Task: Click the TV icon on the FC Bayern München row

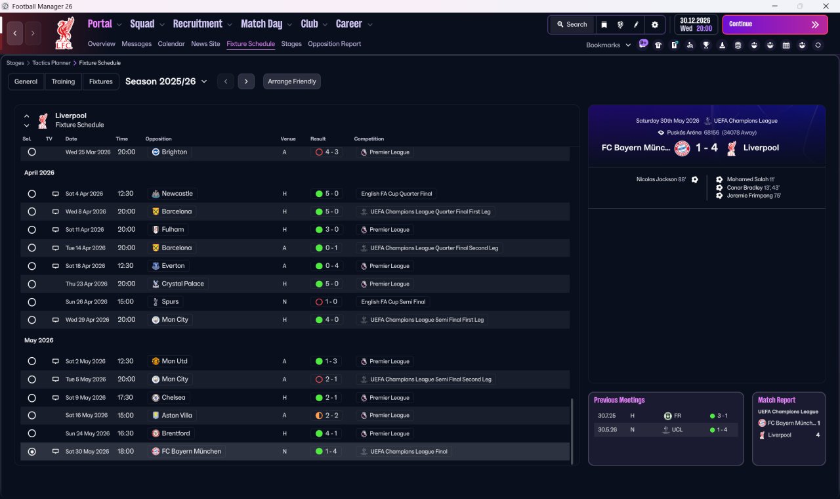Action: click(56, 452)
